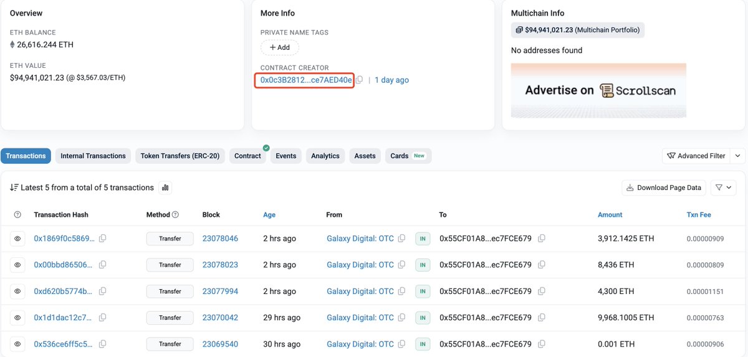The image size is (748, 357).
Task: Open the 1 day ago creation transaction
Action: pos(391,80)
